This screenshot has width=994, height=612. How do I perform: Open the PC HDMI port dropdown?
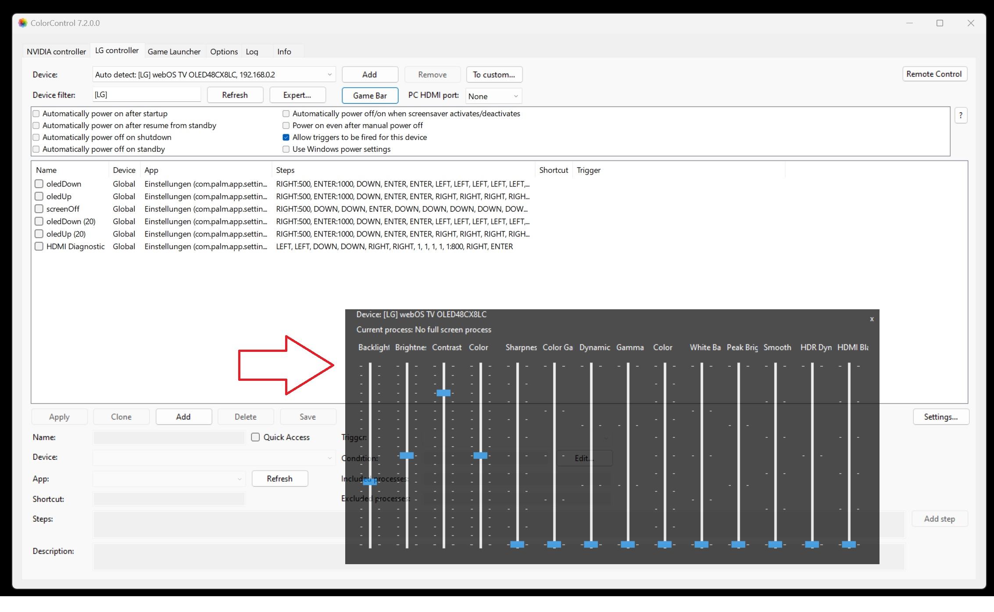click(494, 96)
